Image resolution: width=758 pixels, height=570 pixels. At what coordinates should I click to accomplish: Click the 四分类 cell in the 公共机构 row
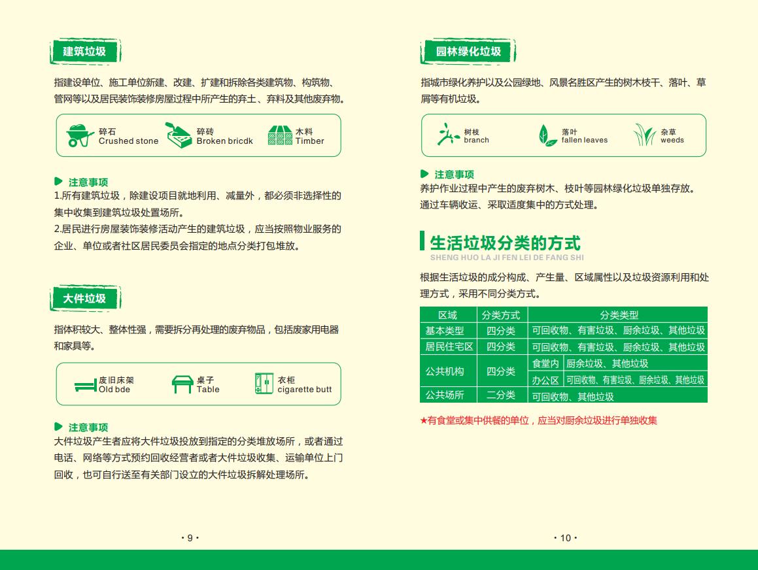pos(502,371)
